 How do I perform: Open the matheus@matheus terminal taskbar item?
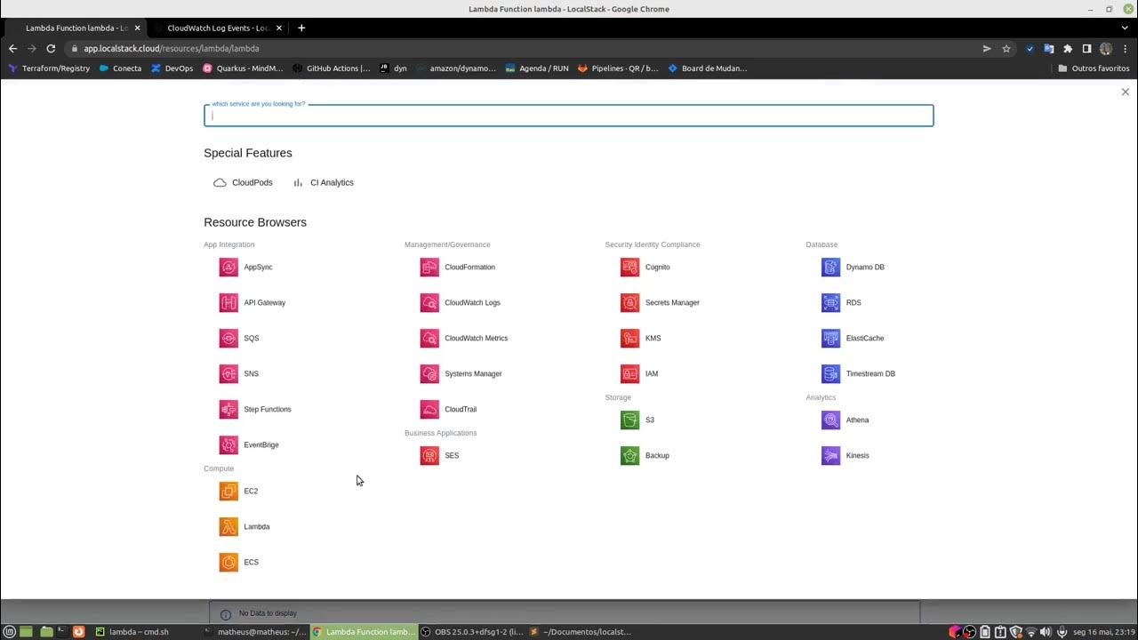[x=254, y=632]
